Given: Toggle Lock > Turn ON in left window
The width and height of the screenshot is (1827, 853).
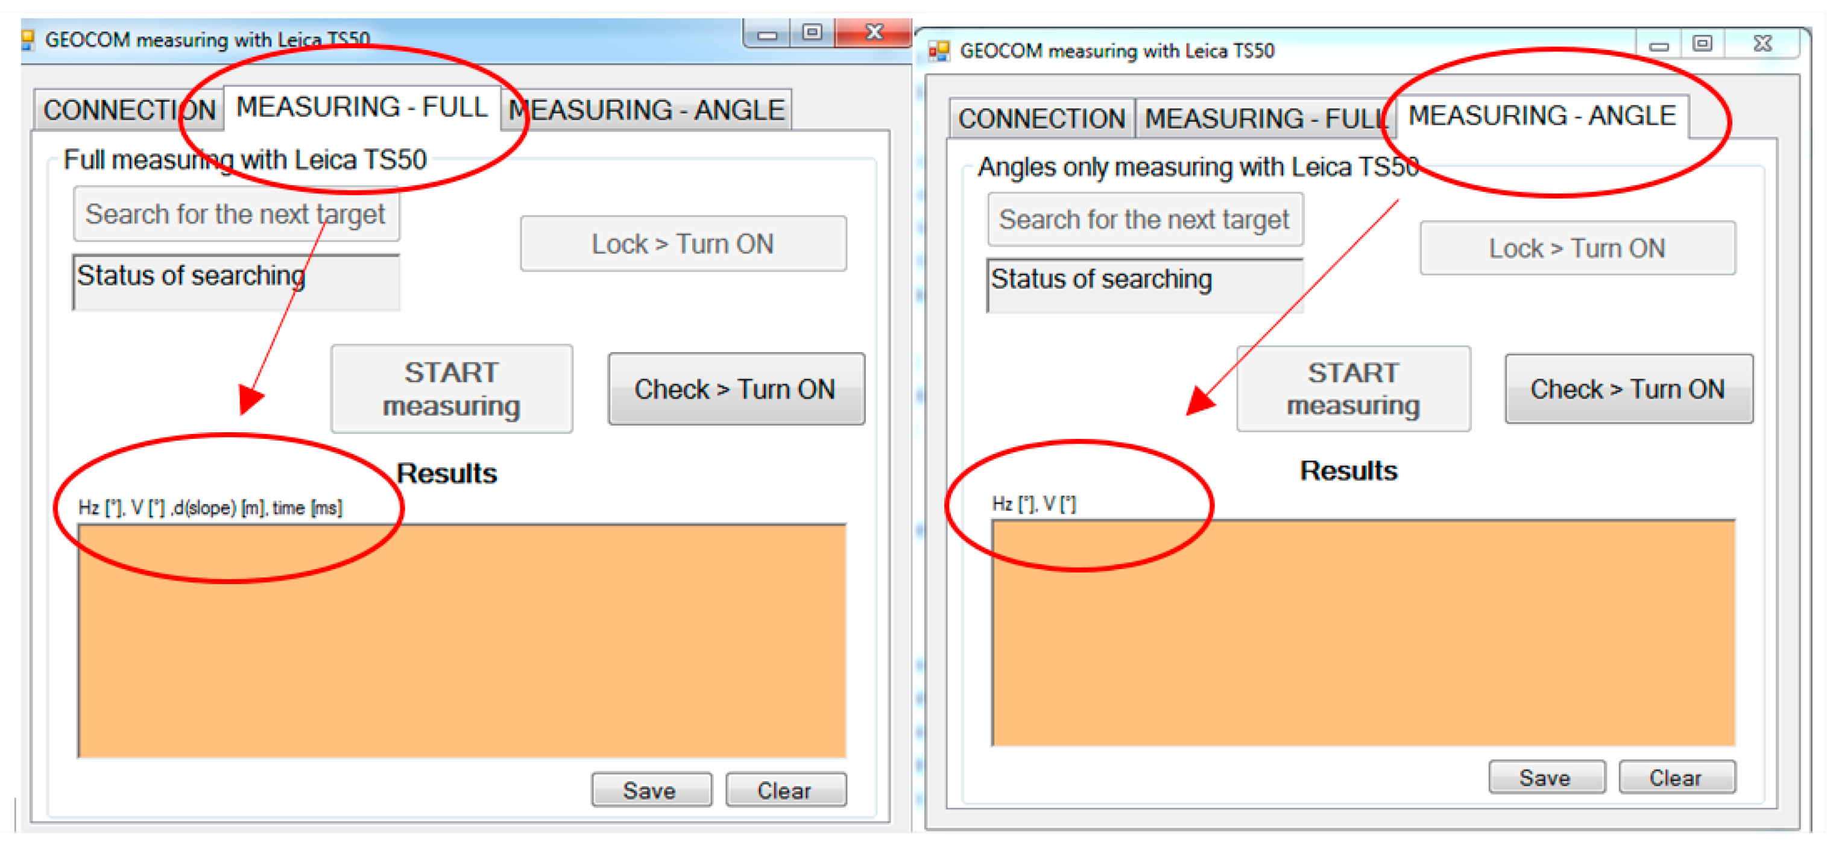Looking at the screenshot, I should click(683, 244).
